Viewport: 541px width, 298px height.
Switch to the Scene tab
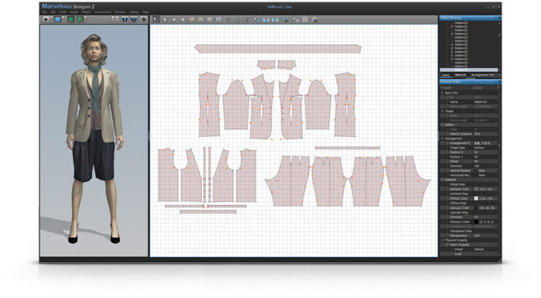[446, 75]
